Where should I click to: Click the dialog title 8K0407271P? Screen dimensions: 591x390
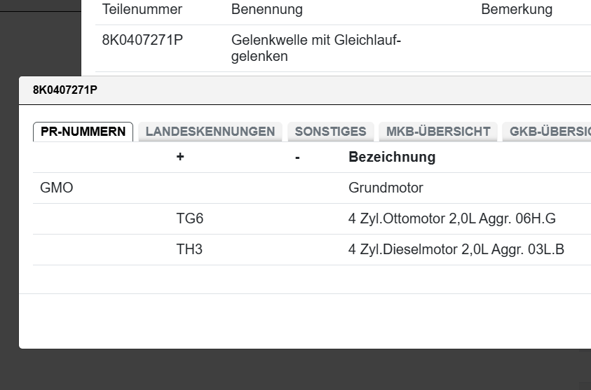pos(65,90)
